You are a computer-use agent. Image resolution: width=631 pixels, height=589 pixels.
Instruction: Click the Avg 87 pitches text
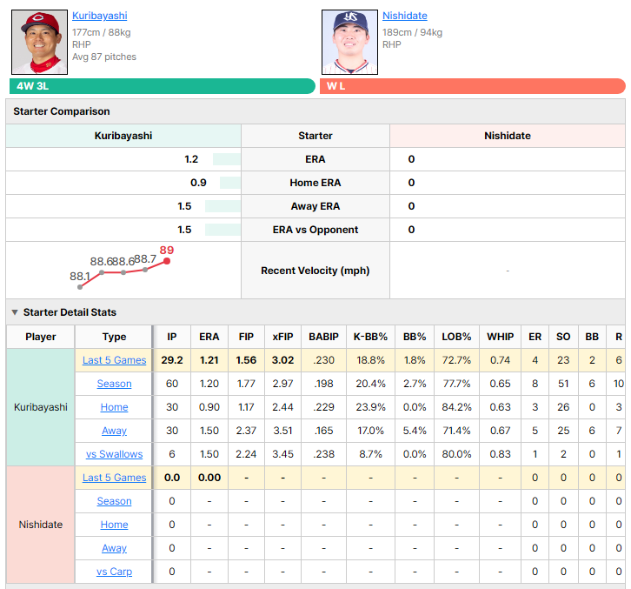click(x=104, y=57)
